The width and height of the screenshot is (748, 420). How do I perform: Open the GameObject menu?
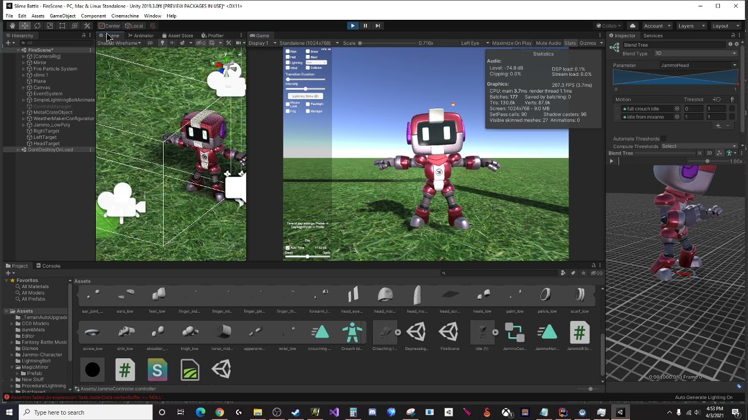click(x=63, y=16)
